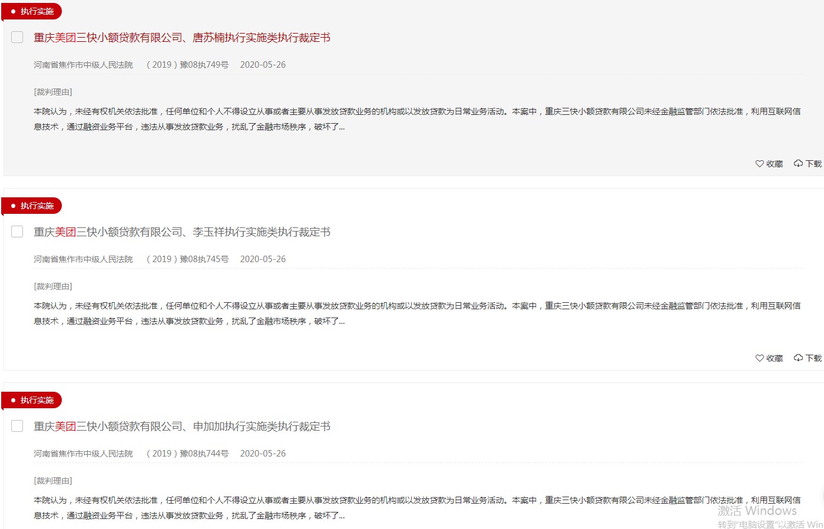Open 申加加执行实施类执行裁定书 document title
Image resolution: width=824 pixels, height=529 pixels.
(x=182, y=426)
